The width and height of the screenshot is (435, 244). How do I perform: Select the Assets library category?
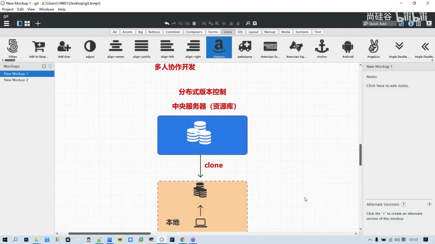[x=127, y=32]
